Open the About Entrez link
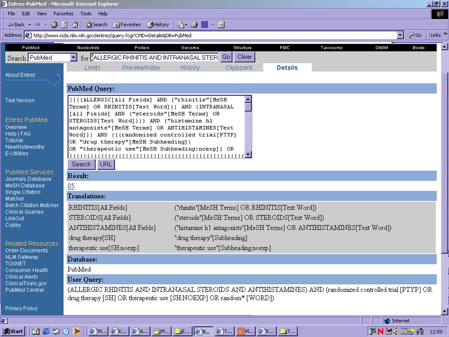The height and width of the screenshot is (337, 449). pyautogui.click(x=20, y=75)
